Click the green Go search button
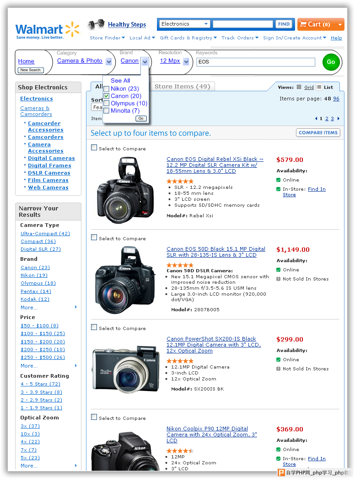The image size is (355, 479). point(331,62)
